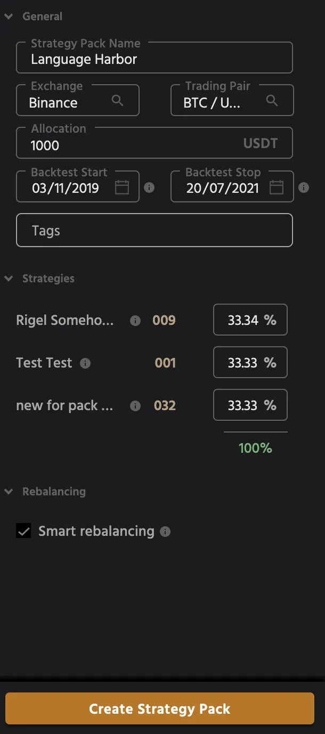
Task: Collapse the Strategies section
Action: coord(9,278)
